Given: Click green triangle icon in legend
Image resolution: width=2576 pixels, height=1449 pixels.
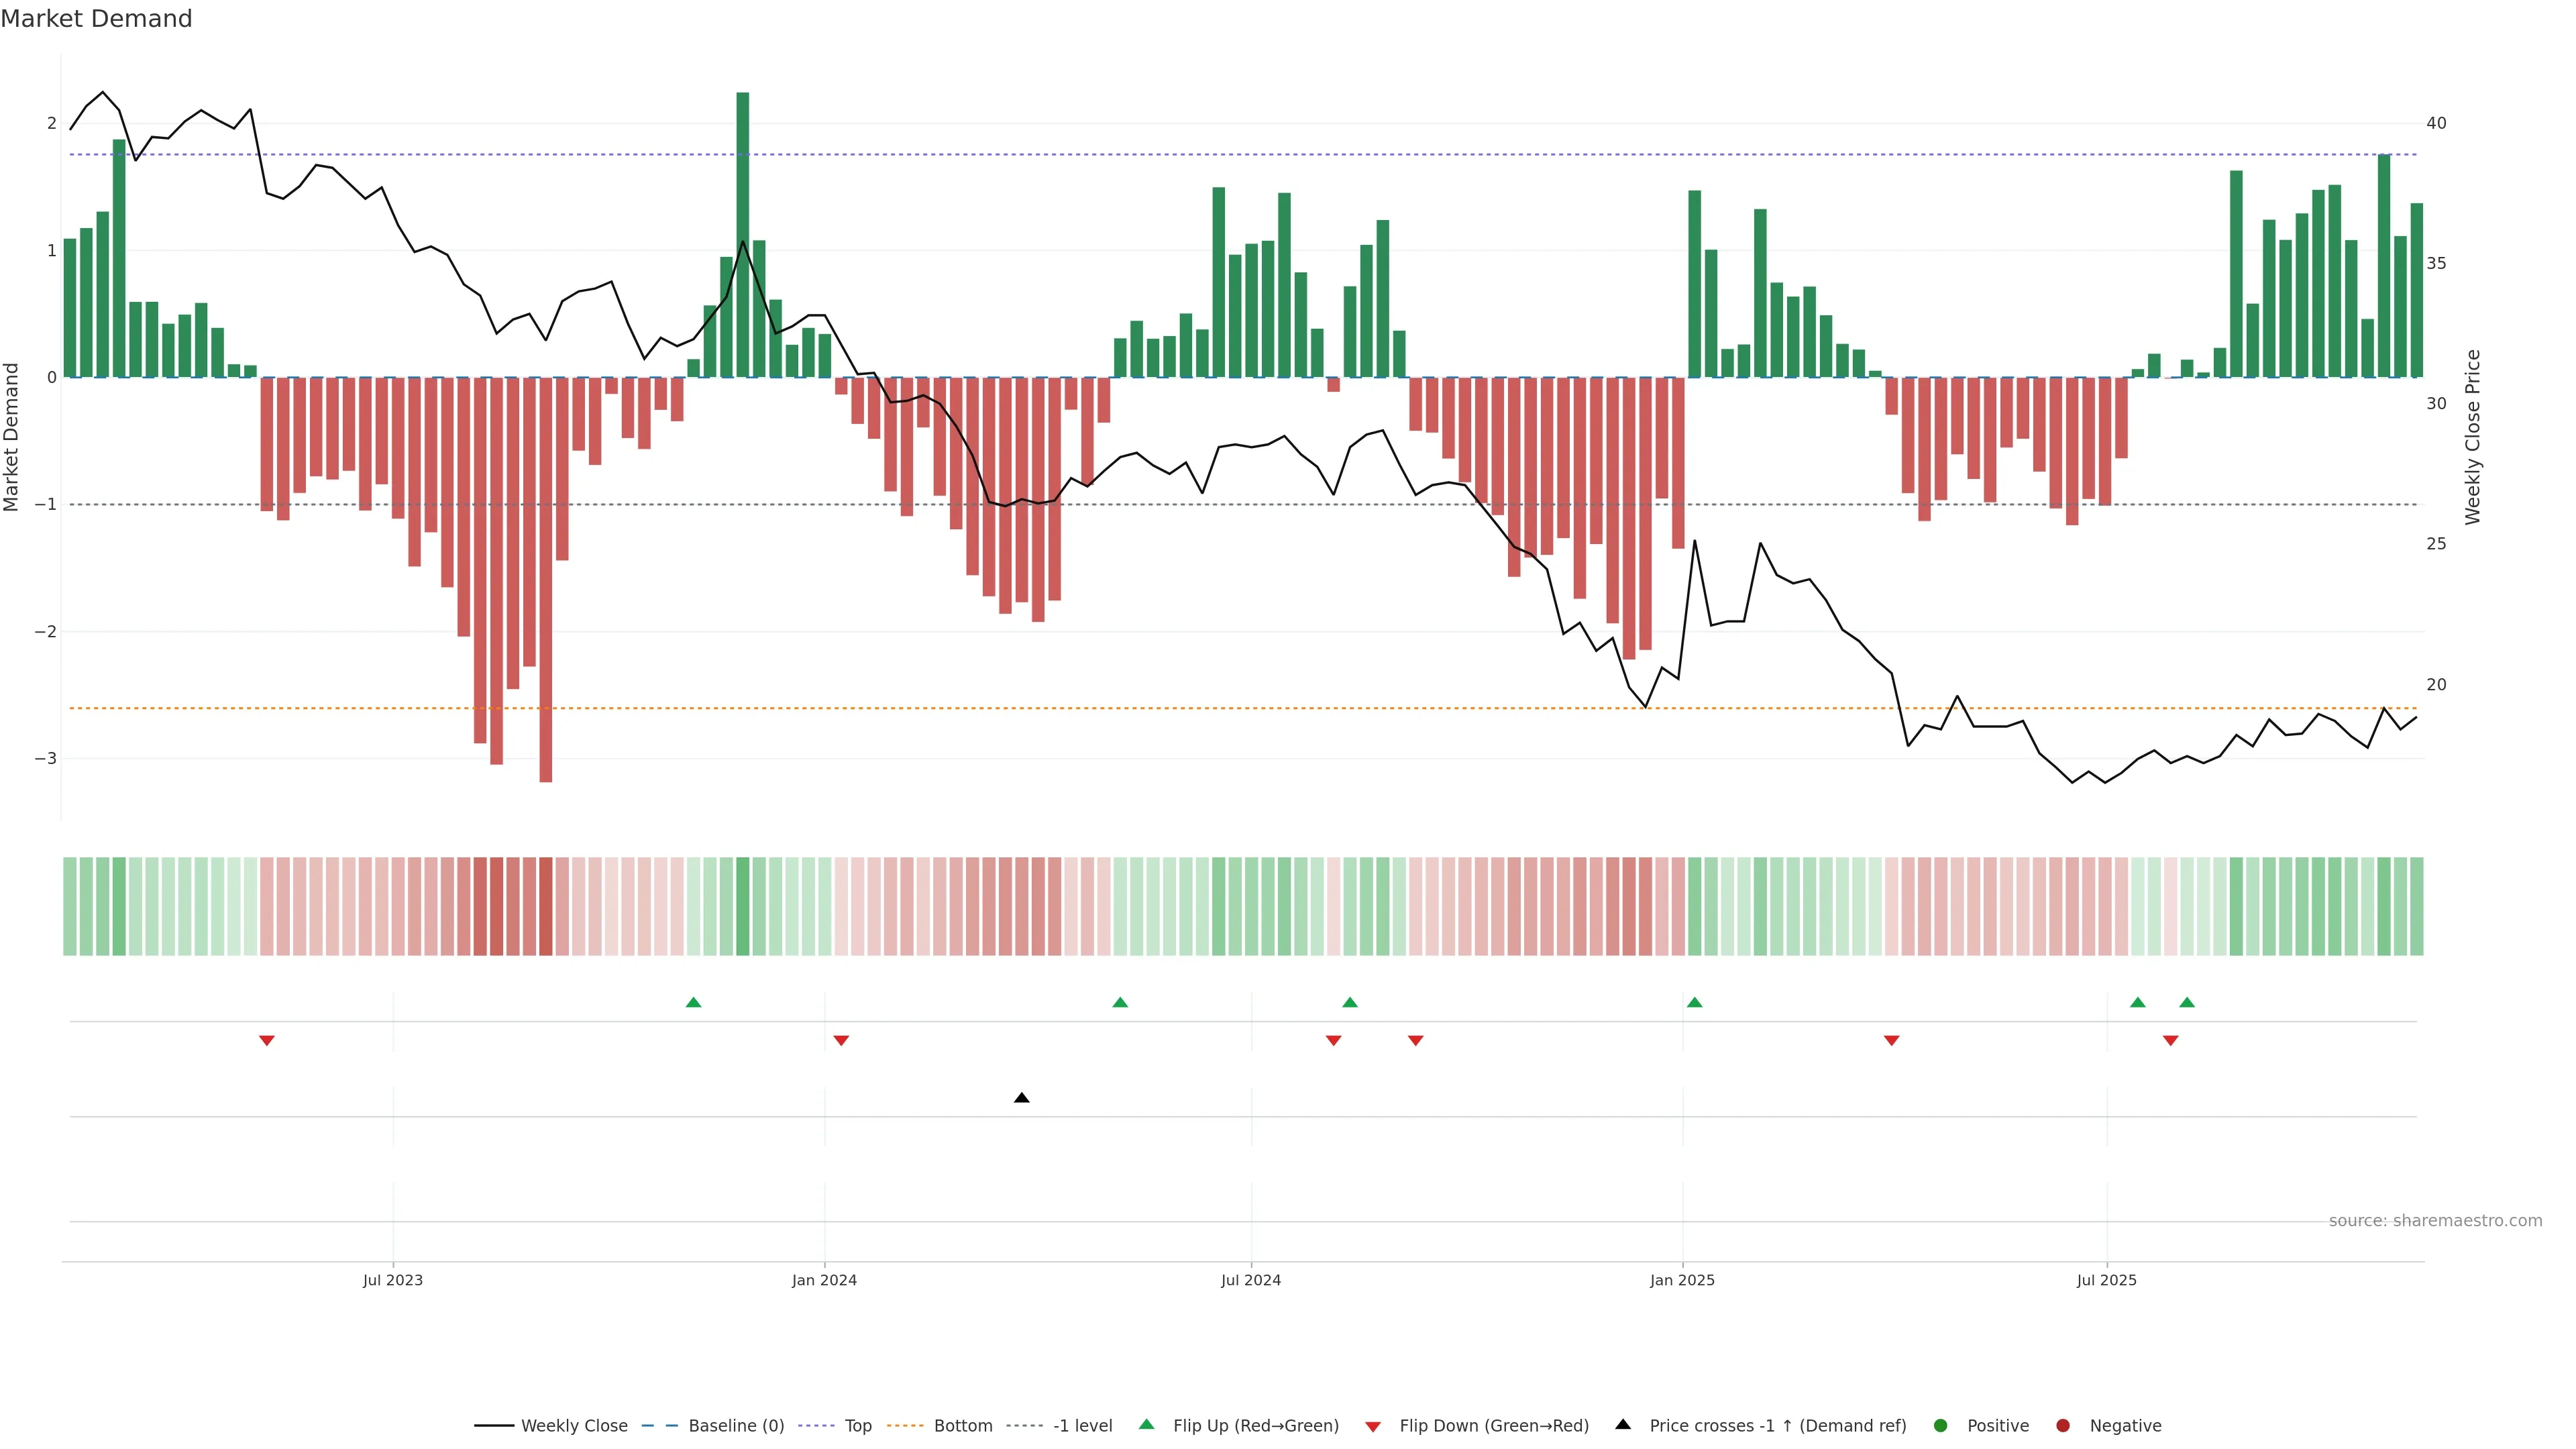Looking at the screenshot, I should click(x=1147, y=1425).
